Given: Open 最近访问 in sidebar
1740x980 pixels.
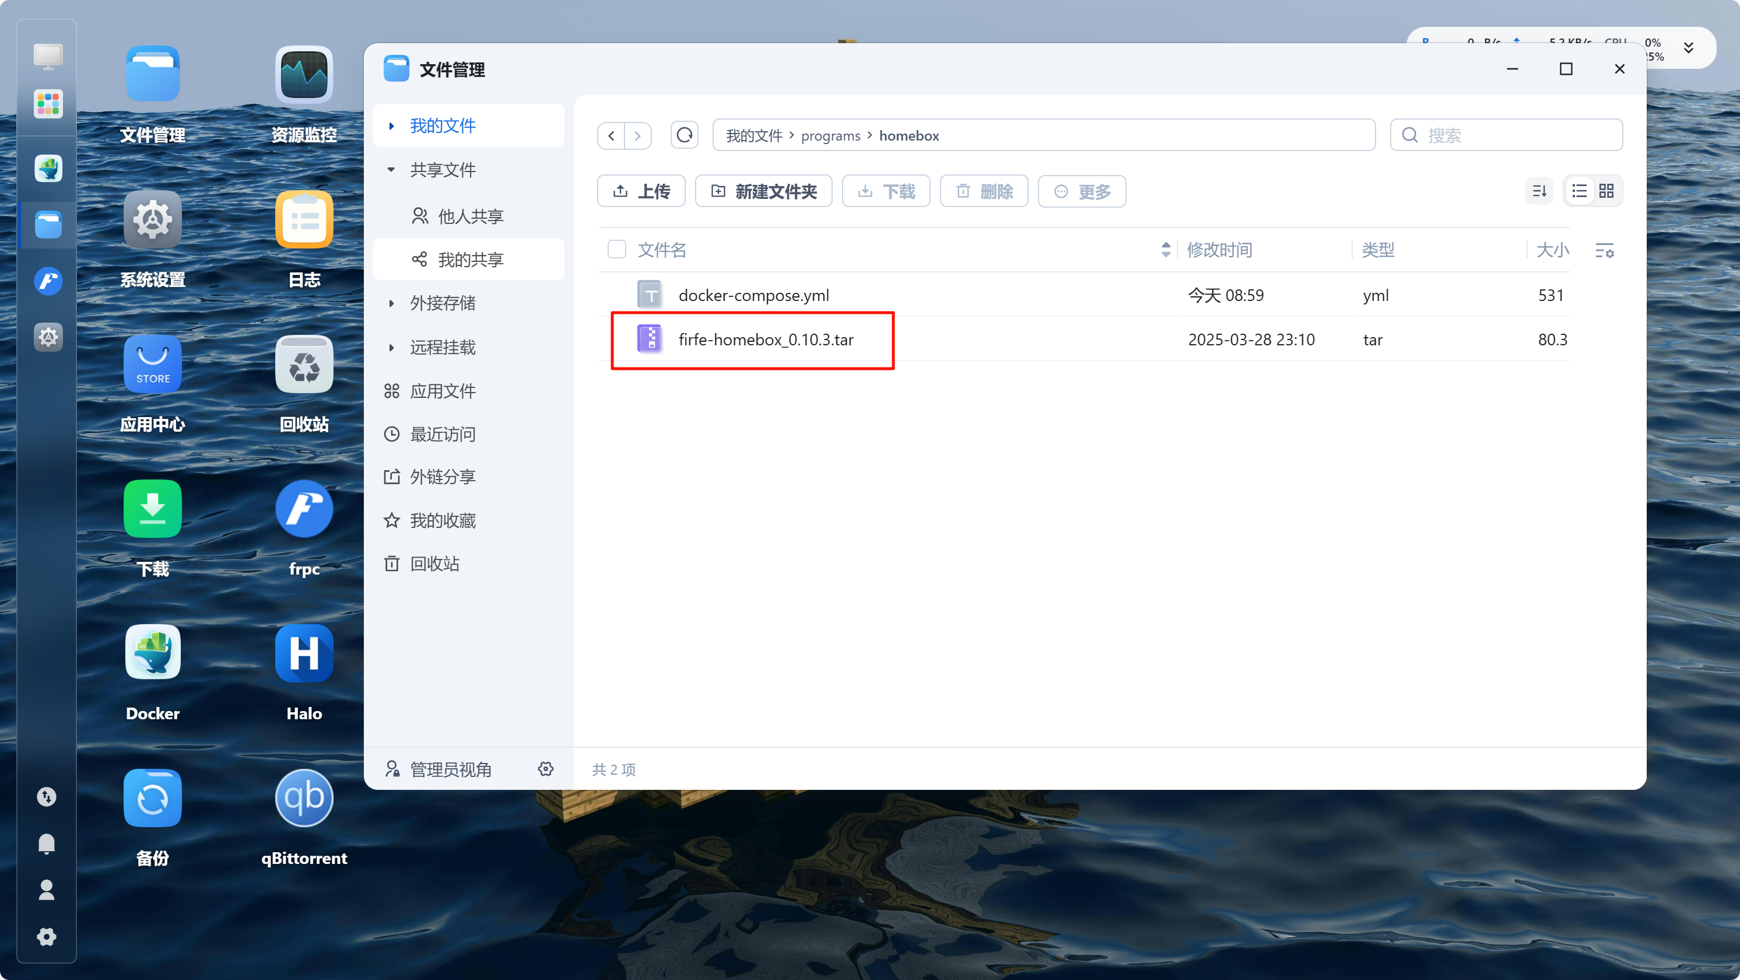Looking at the screenshot, I should tap(469, 434).
